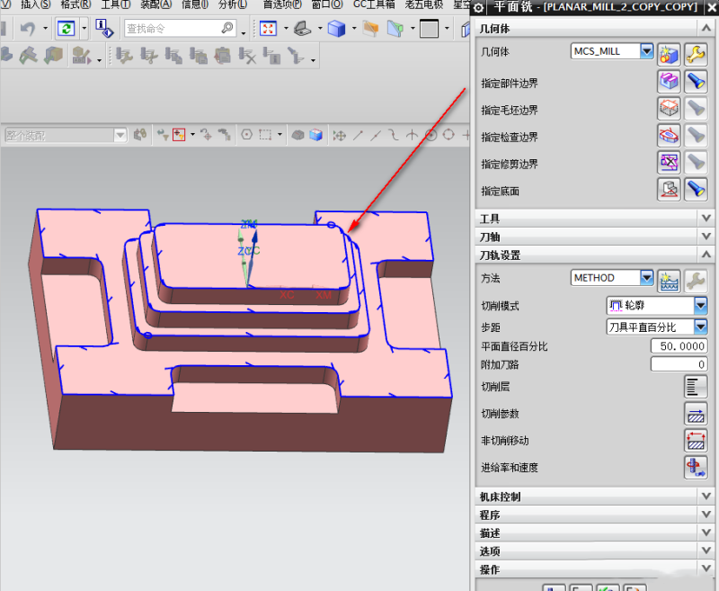The image size is (719, 591).
Task: Open the Format (格式) menu
Action: pos(75,4)
